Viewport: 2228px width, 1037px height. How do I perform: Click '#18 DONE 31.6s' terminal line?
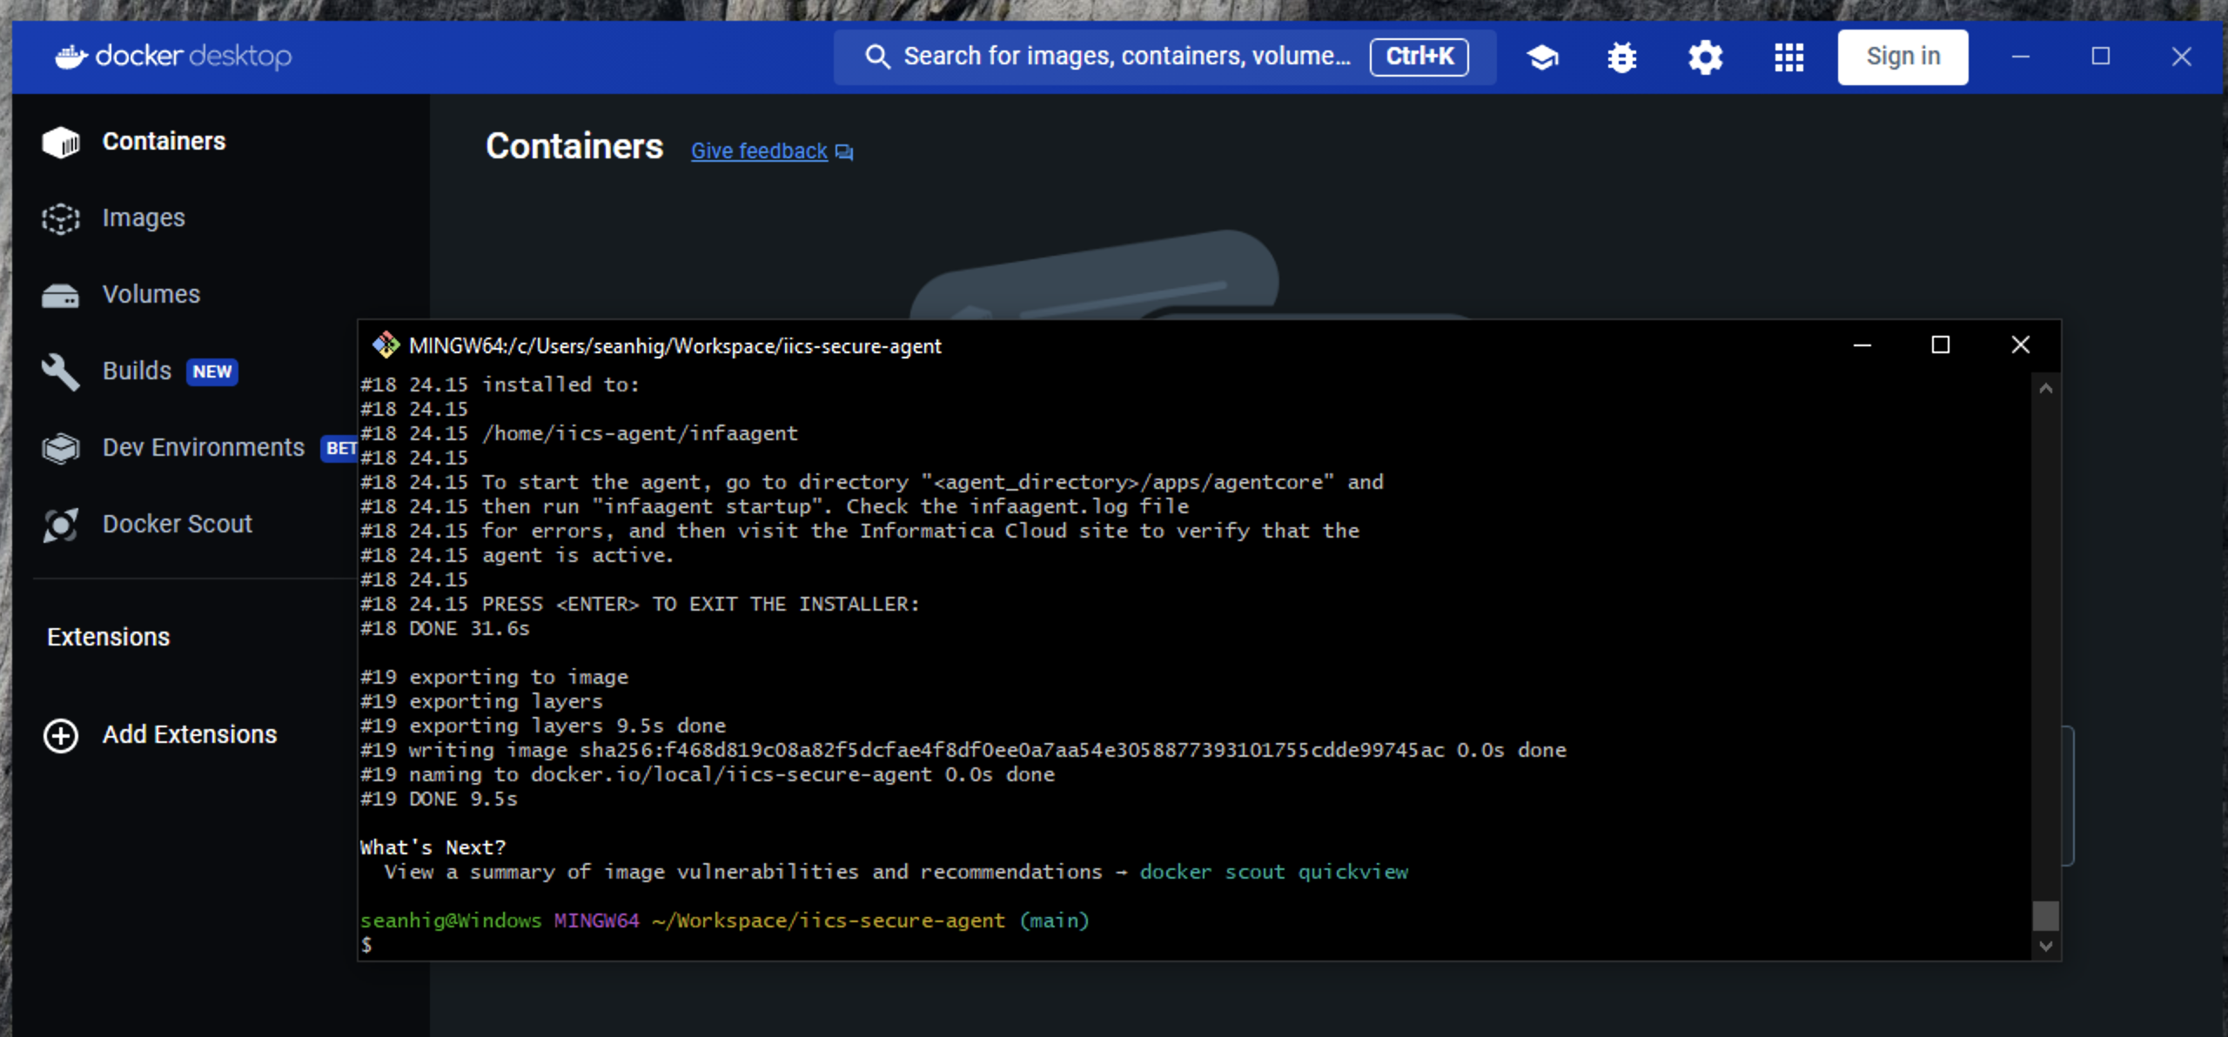pyautogui.click(x=445, y=628)
